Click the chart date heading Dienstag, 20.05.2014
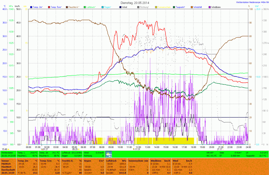The width and height of the screenshot is (269, 175). click(134, 3)
